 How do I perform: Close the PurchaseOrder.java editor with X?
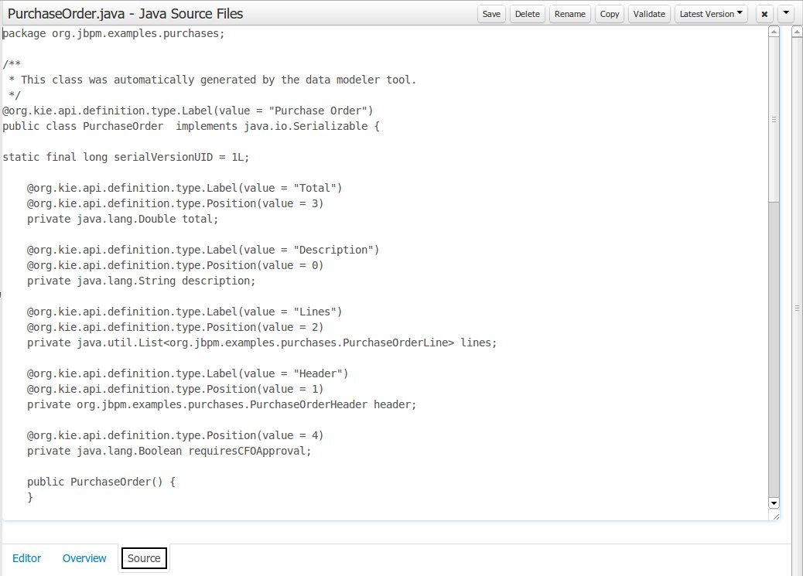[x=764, y=14]
